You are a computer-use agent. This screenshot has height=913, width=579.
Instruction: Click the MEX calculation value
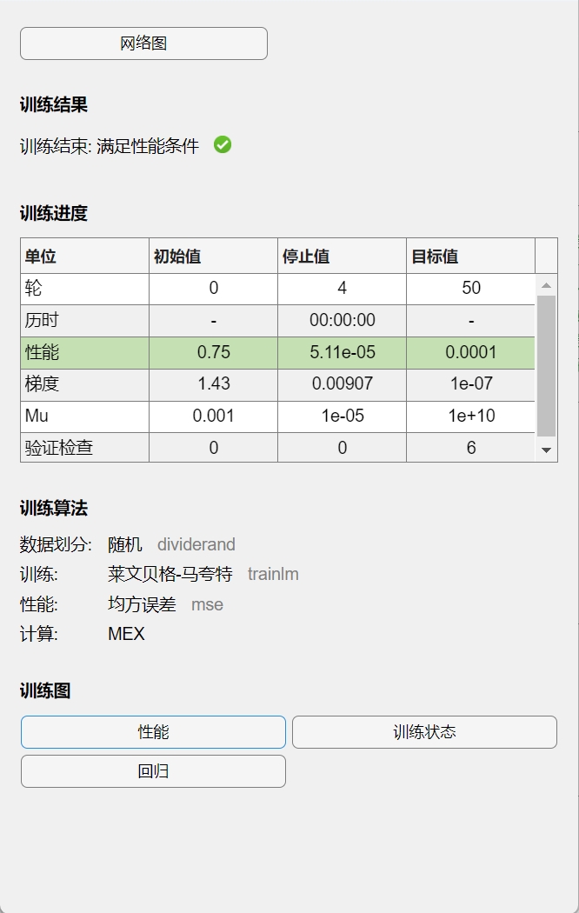pos(126,634)
